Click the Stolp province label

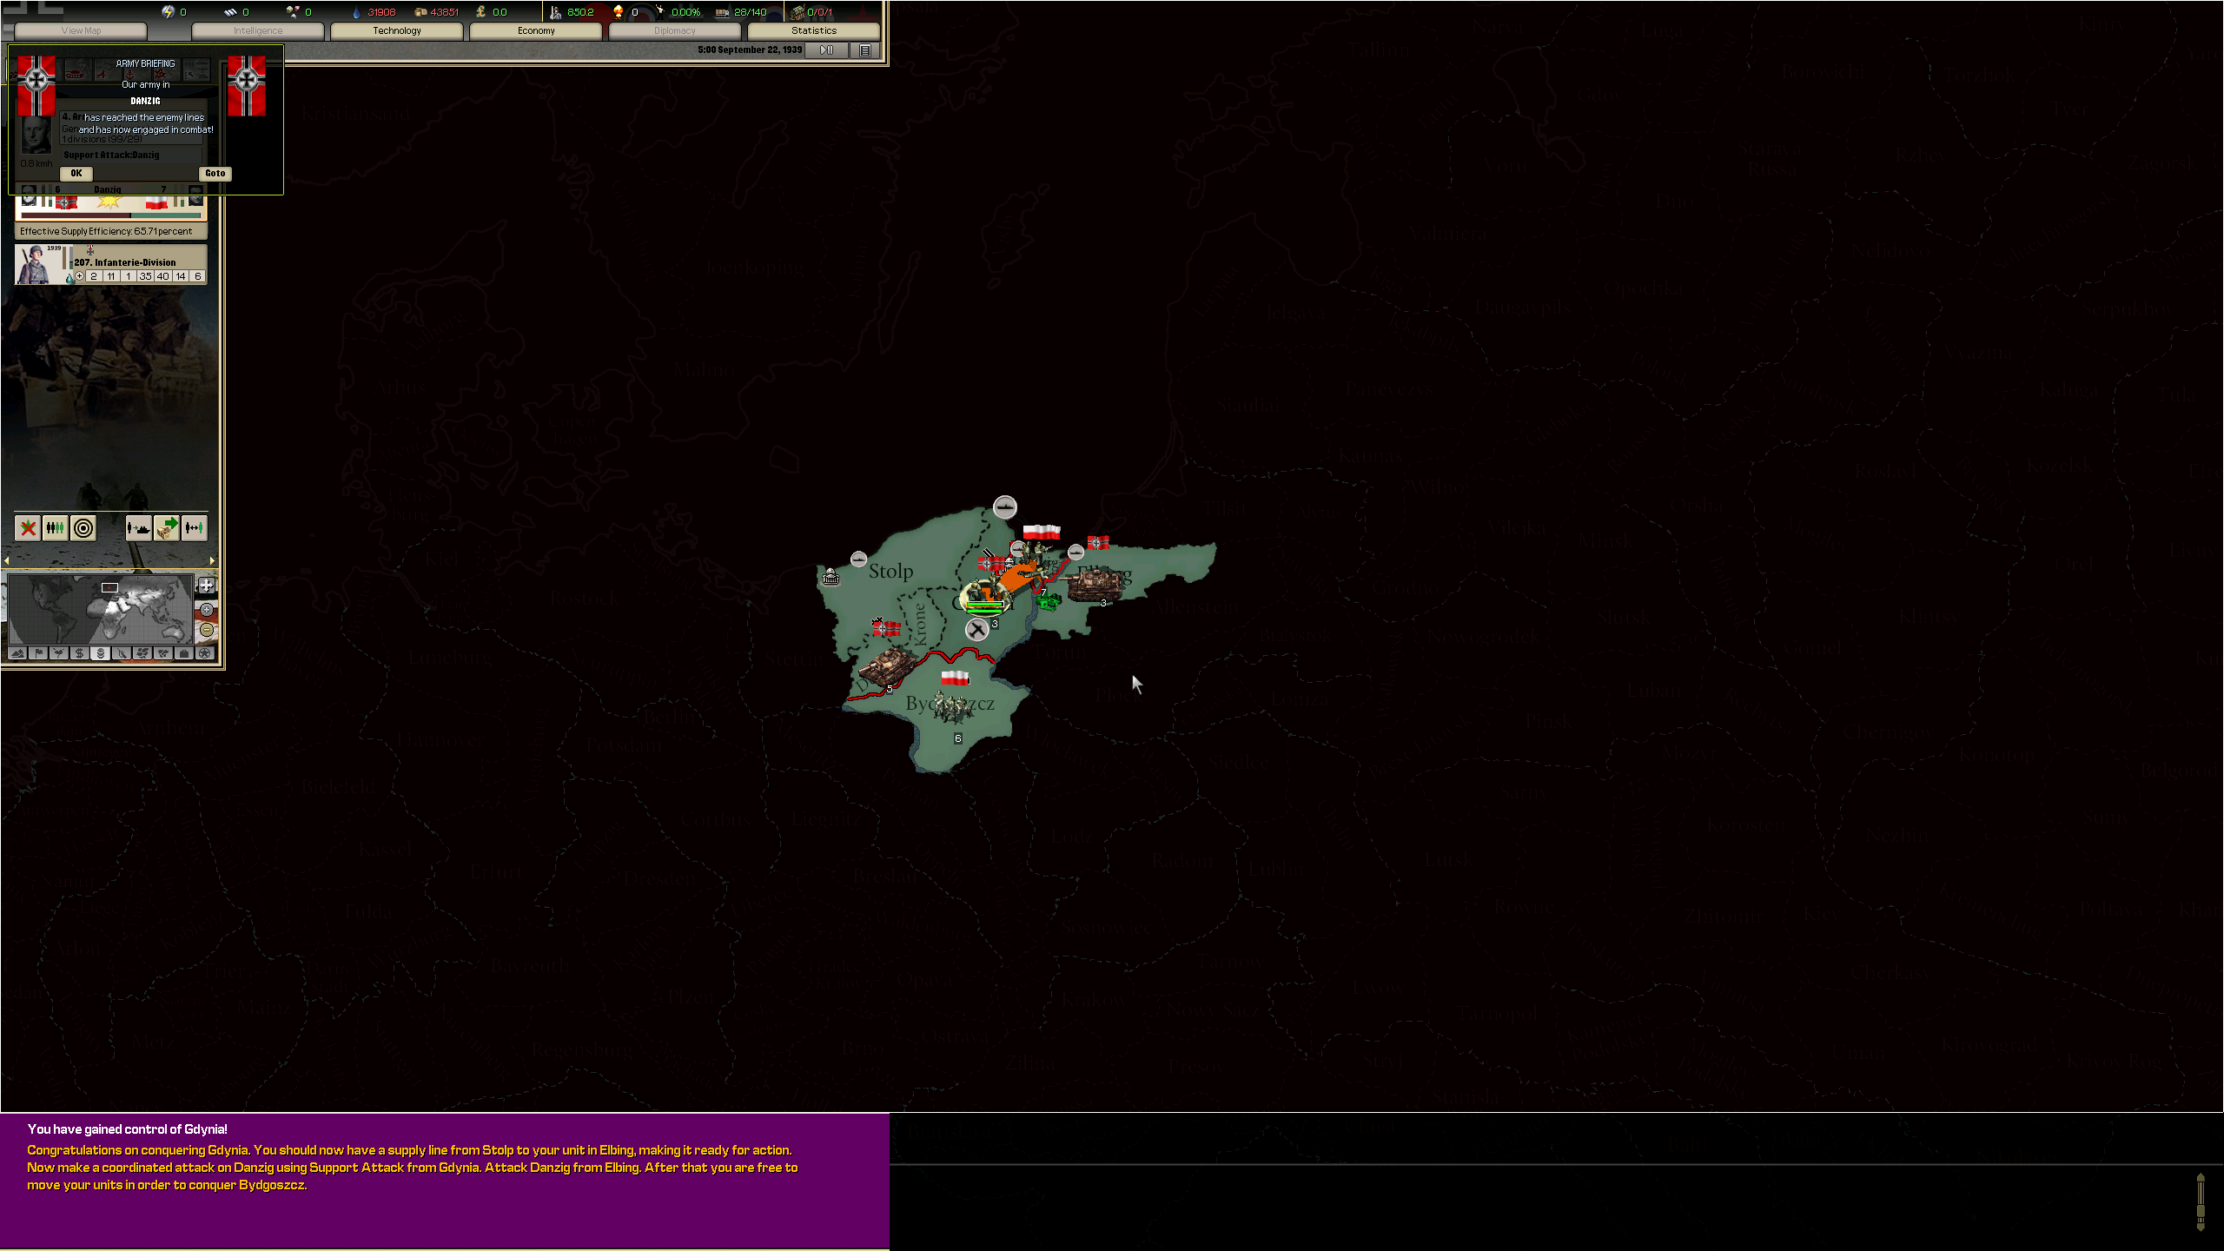click(890, 571)
